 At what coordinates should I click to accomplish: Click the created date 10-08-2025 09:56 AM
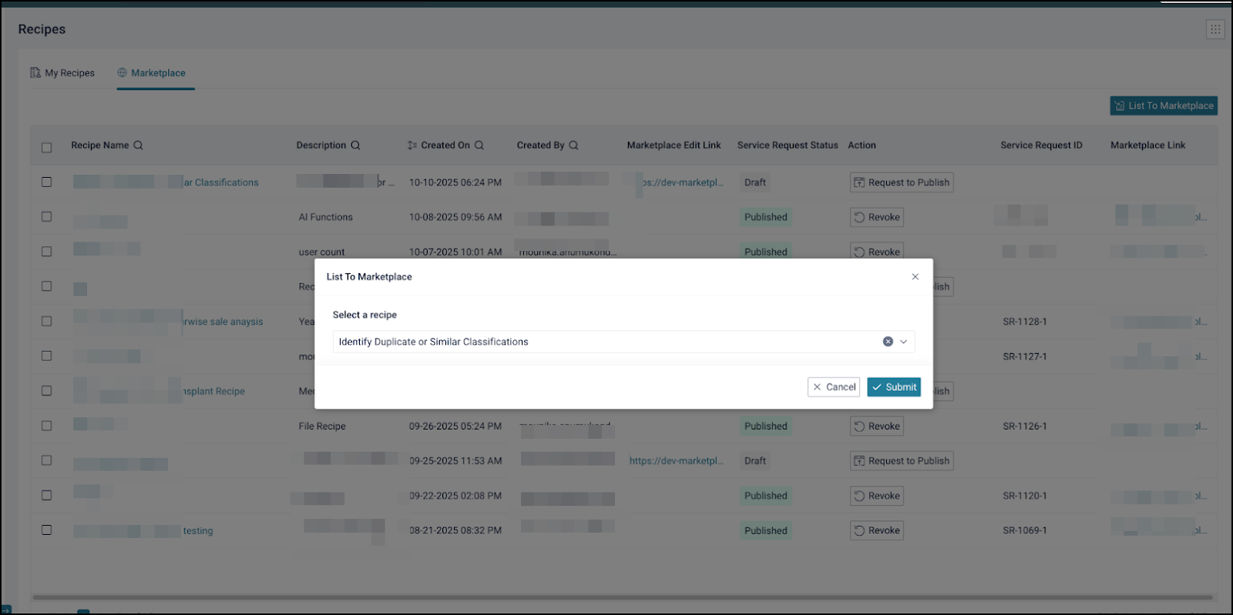pyautogui.click(x=455, y=217)
